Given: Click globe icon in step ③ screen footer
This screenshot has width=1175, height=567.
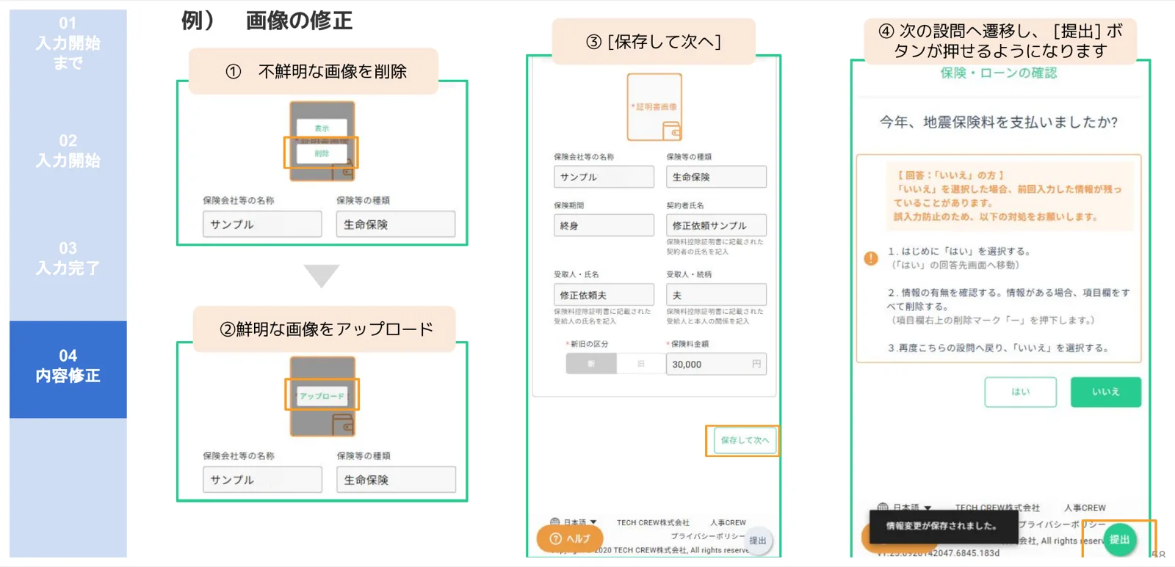Looking at the screenshot, I should [555, 523].
